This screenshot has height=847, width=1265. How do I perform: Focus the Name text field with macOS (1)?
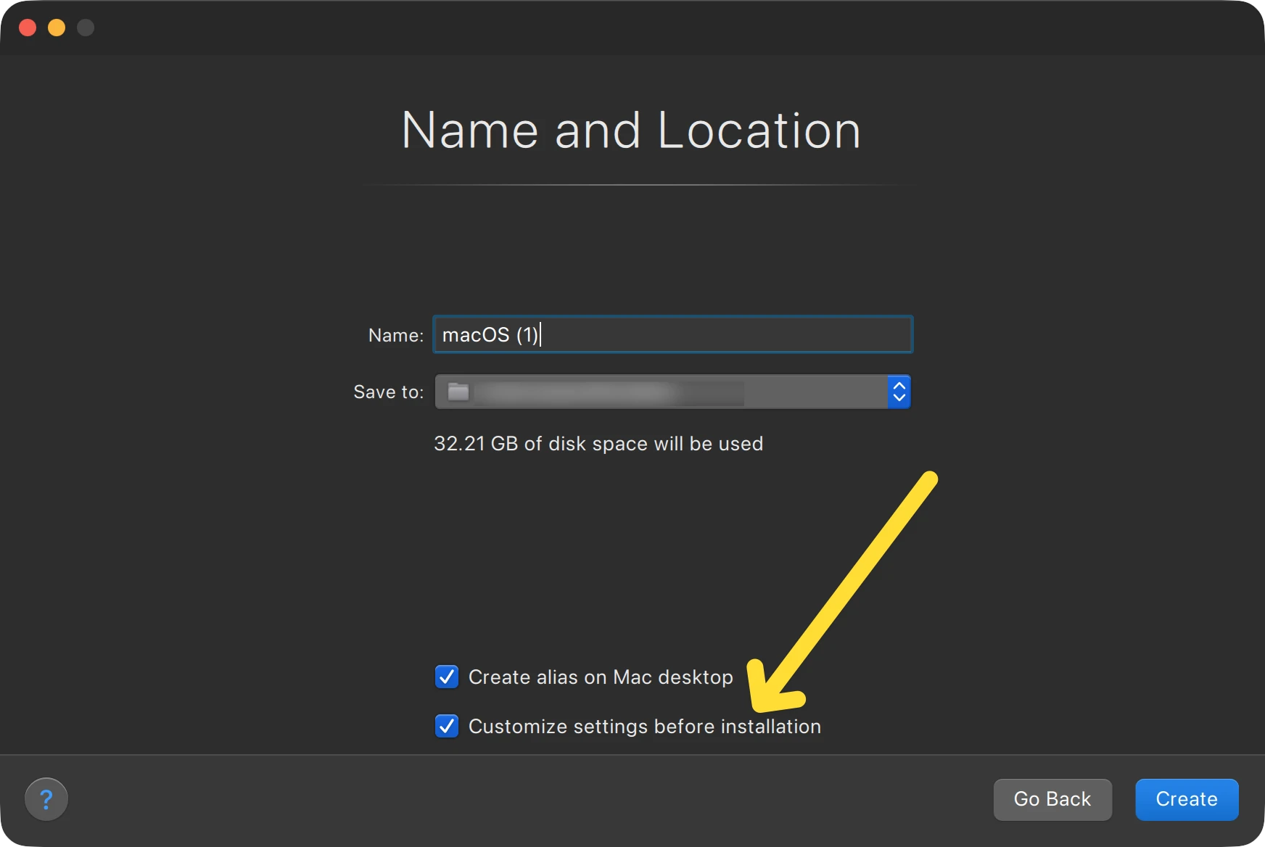pos(673,334)
